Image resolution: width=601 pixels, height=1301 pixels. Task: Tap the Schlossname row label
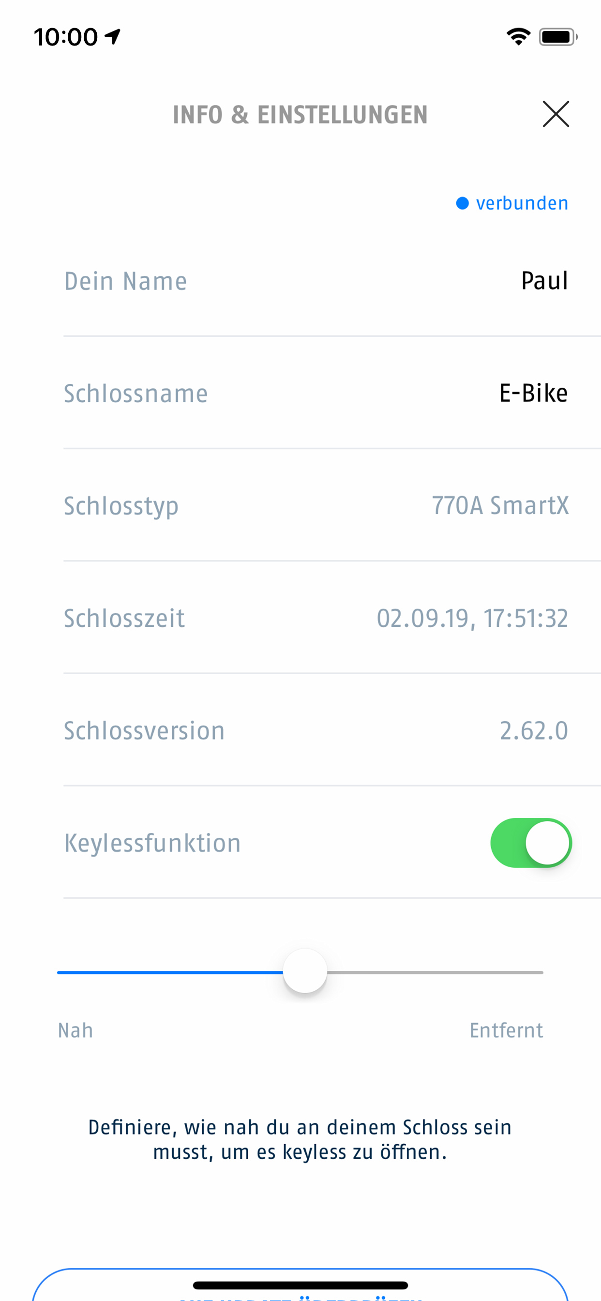point(136,393)
